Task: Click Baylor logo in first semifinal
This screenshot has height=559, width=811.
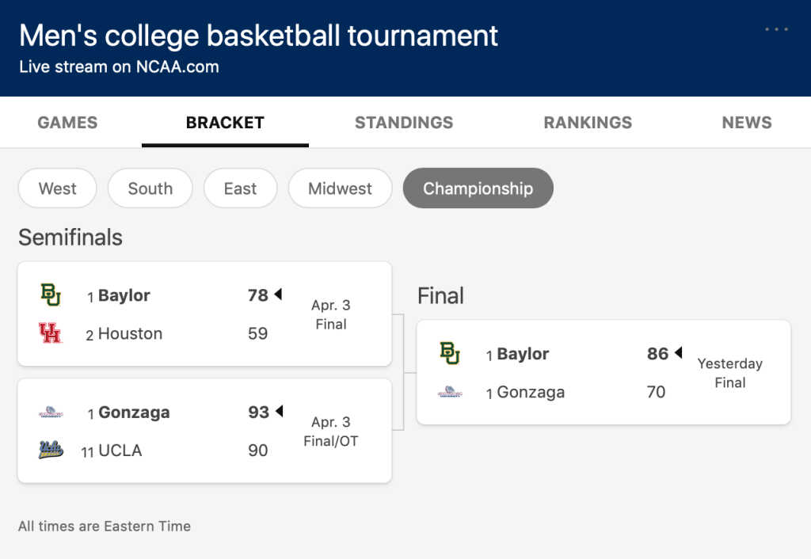Action: [51, 295]
